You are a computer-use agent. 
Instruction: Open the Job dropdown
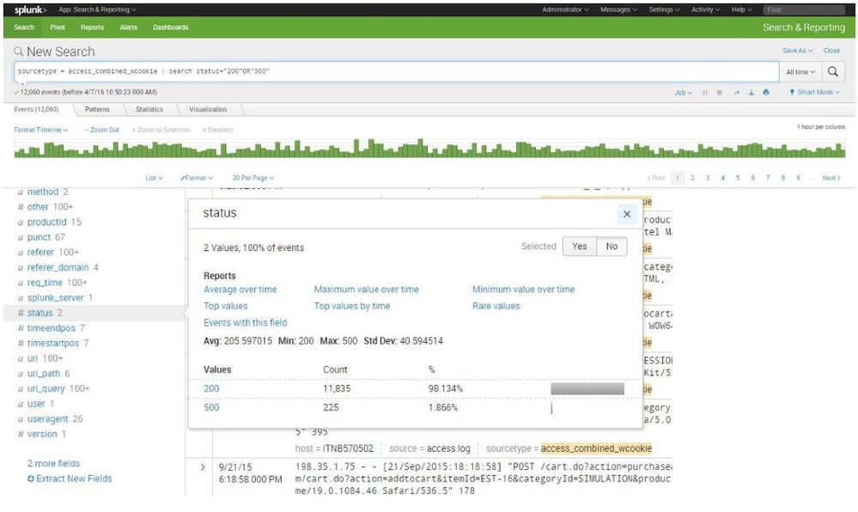point(683,93)
